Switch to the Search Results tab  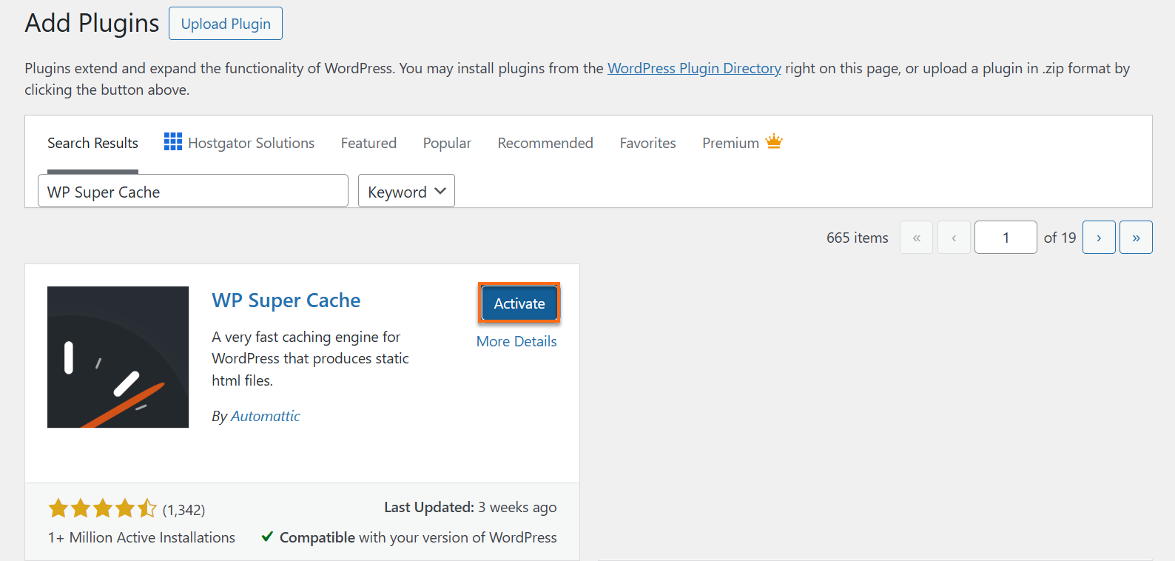coord(92,143)
